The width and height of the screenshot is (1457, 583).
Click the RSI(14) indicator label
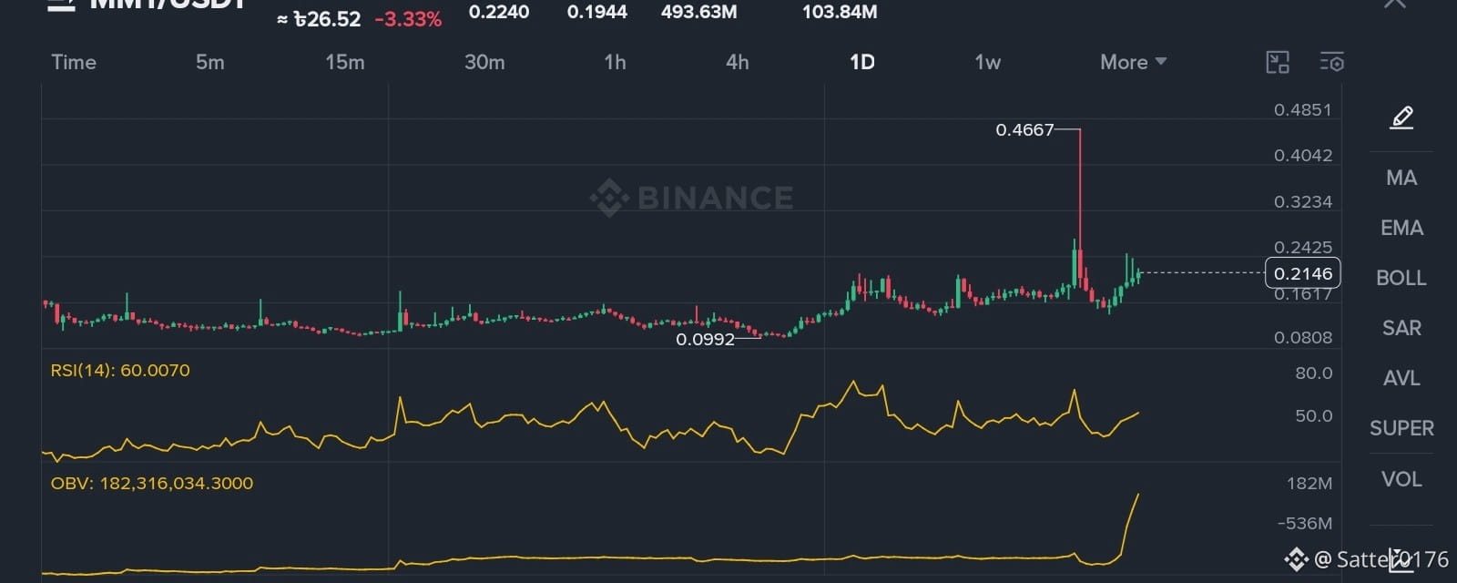coord(120,370)
